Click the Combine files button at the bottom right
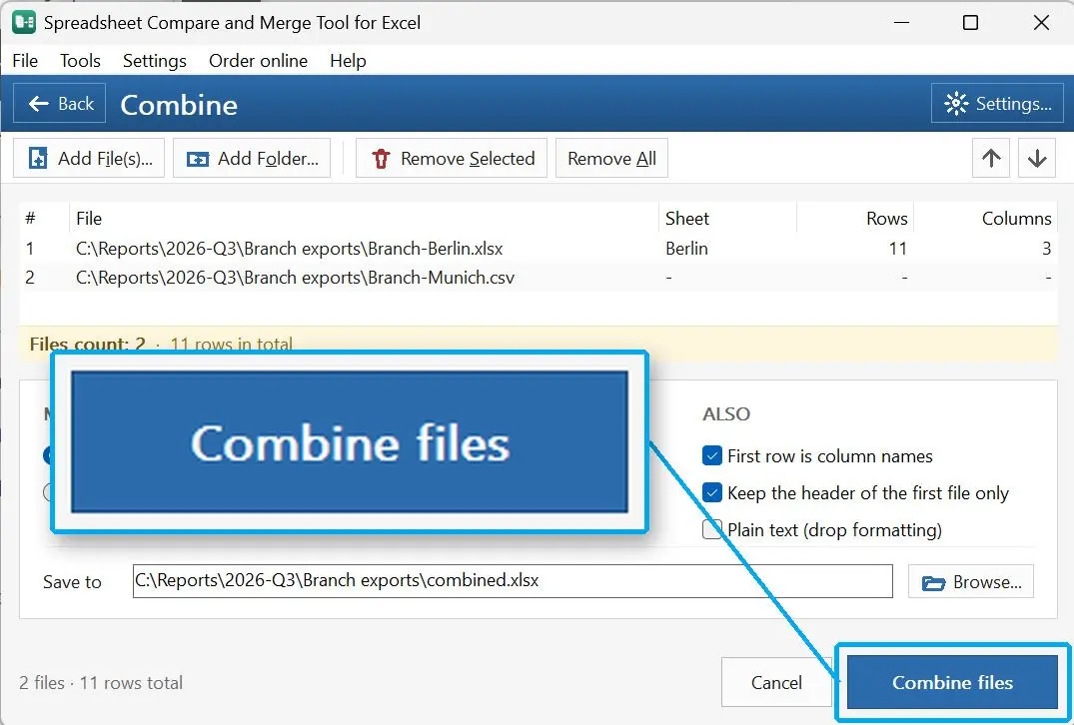Viewport: 1074px width, 725px height. pos(952,682)
